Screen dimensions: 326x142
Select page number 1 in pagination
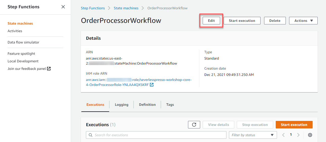click(x=291, y=135)
